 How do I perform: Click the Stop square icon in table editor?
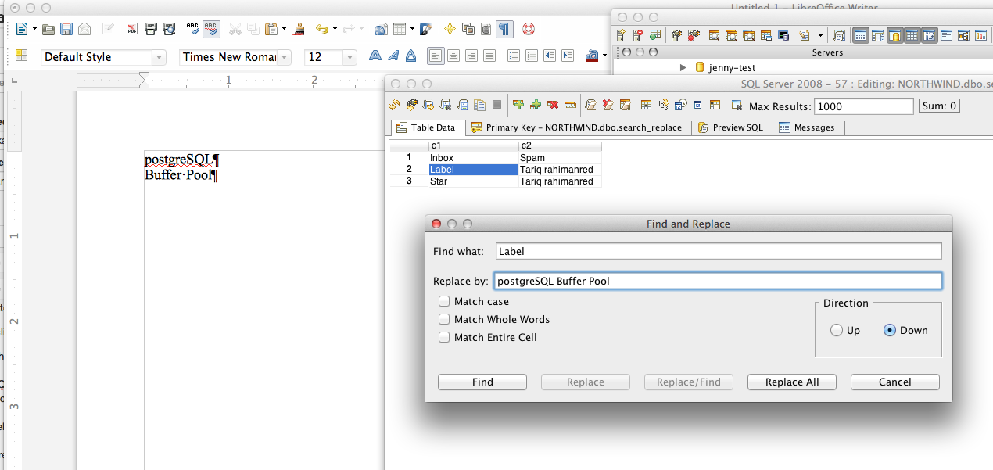[496, 105]
